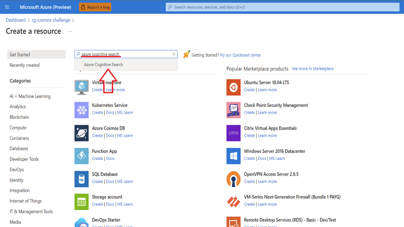Screen dimensions: 404x227
Task: Click the SQL Database icon
Action: (81, 179)
